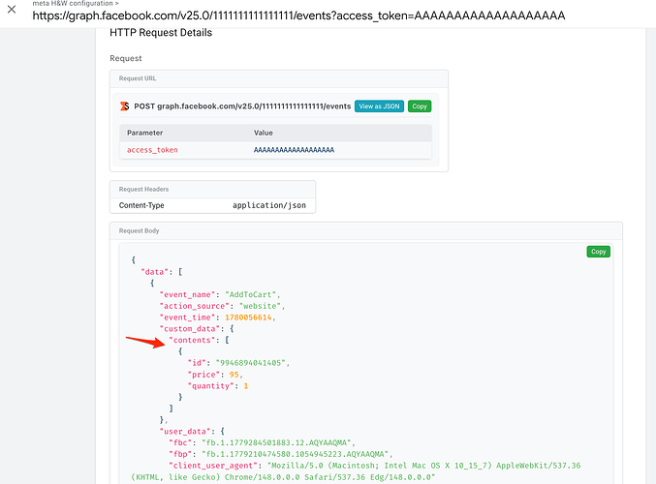Viewport: 656px width, 484px height.
Task: Copy the request body
Action: pos(598,252)
